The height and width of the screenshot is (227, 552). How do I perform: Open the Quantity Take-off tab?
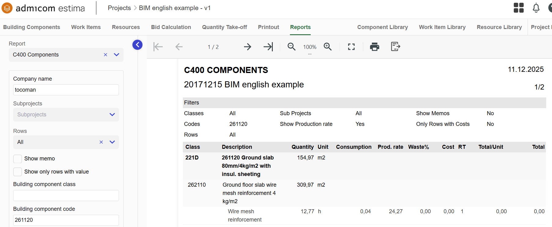(224, 27)
